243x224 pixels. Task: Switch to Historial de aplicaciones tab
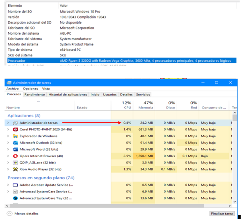click(68, 95)
